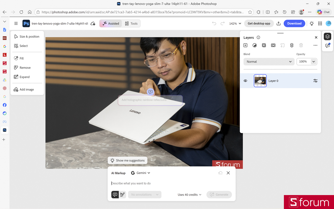Open the Blend mode Normal dropdown
The image size is (334, 209).
coord(269,62)
